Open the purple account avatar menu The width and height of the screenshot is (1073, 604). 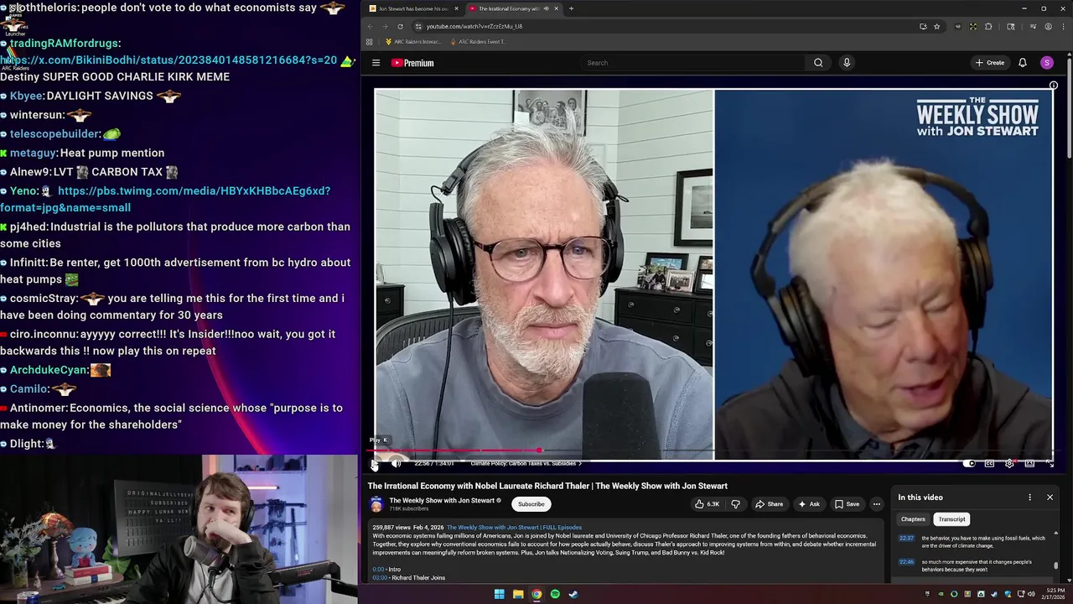[x=1046, y=63]
